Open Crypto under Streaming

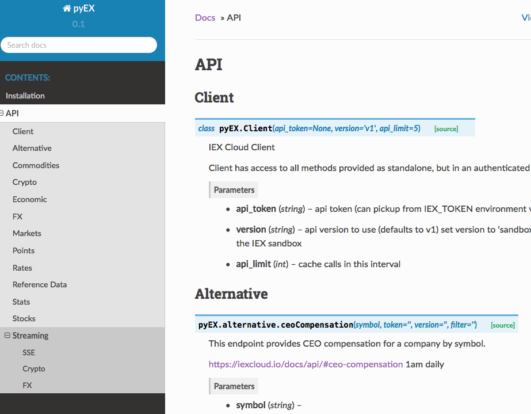coord(34,369)
